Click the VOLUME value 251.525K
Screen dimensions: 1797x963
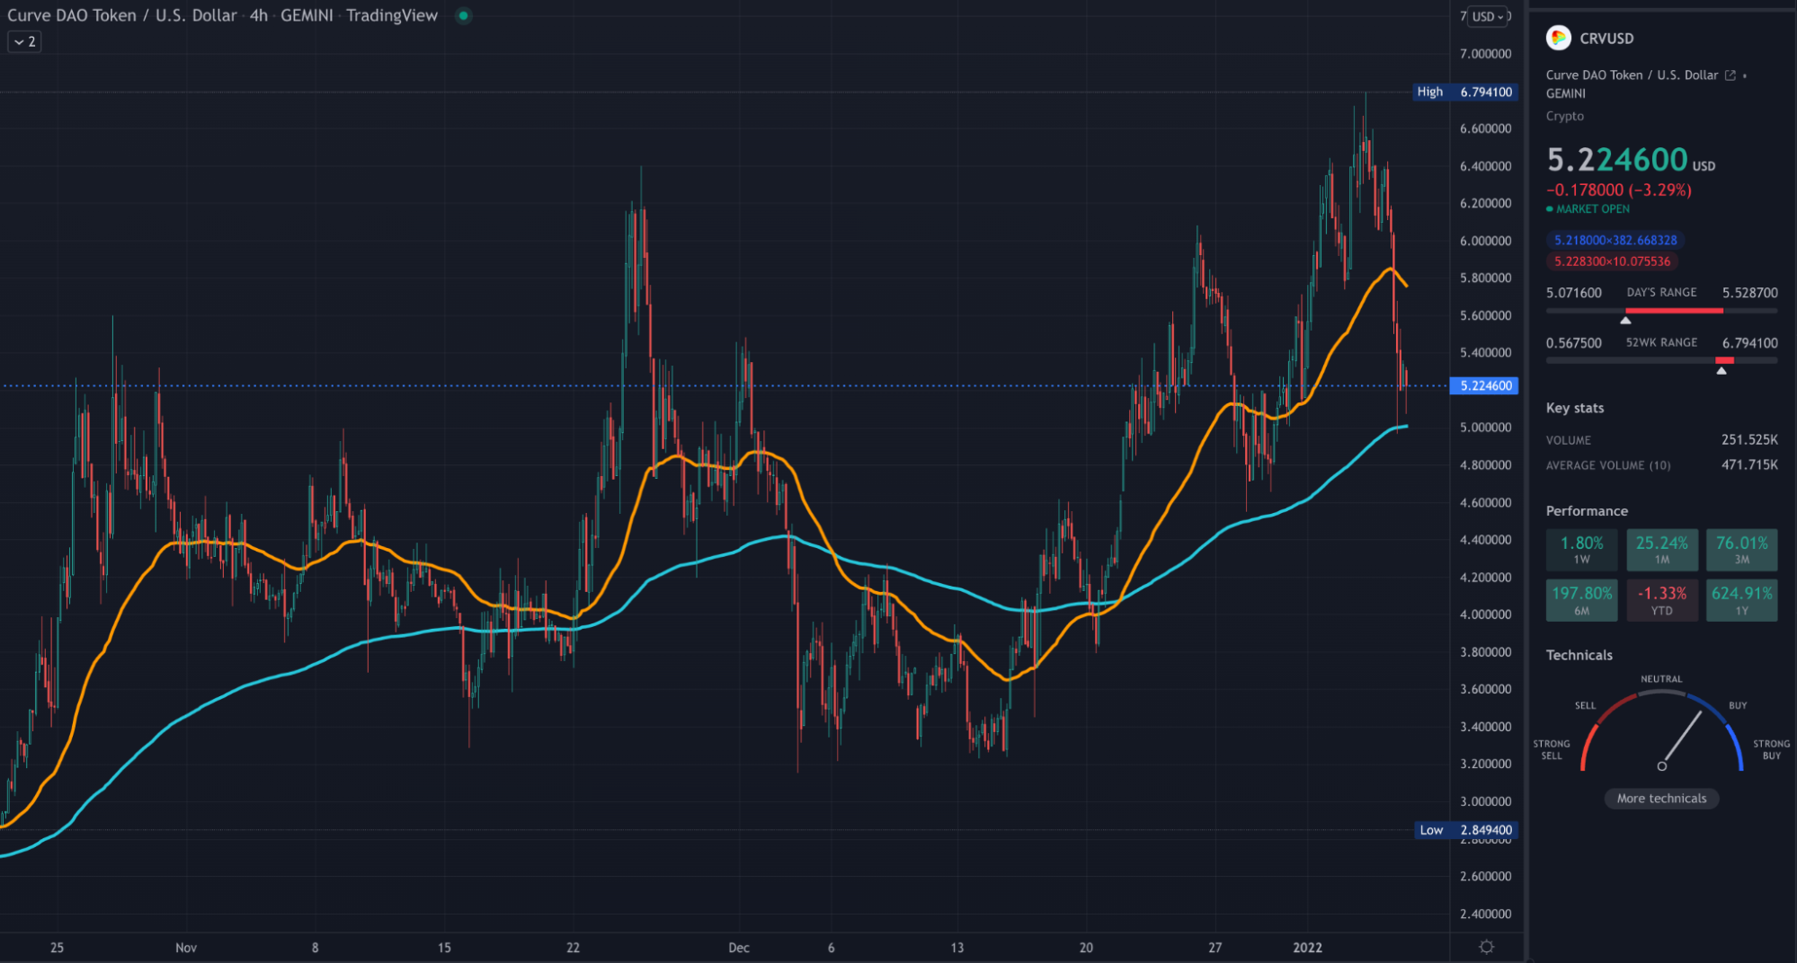[x=1749, y=439]
